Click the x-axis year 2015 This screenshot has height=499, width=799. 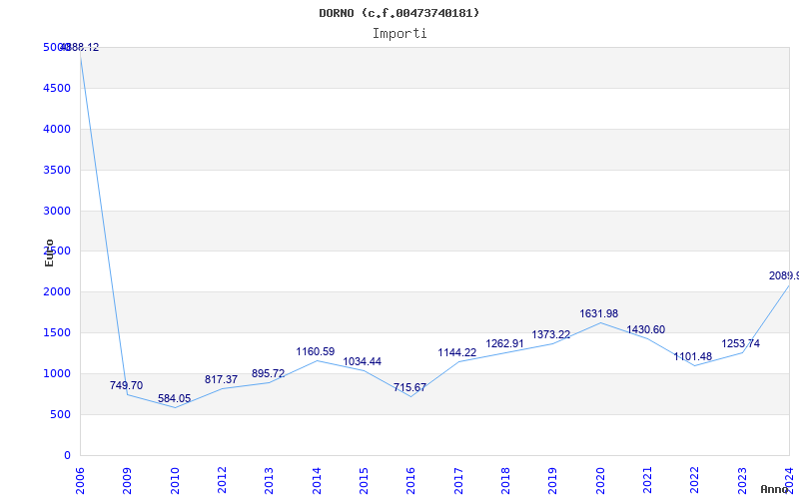coord(364,481)
